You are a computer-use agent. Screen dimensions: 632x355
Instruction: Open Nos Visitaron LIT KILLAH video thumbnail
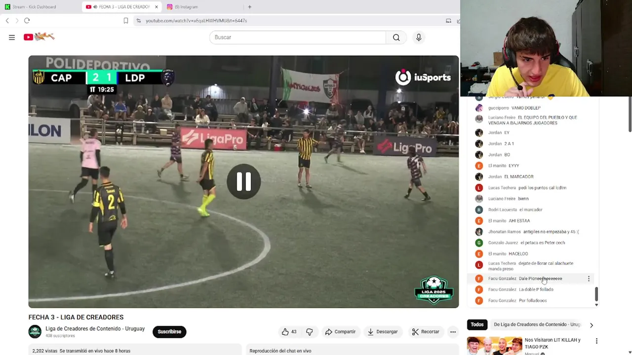point(494,346)
